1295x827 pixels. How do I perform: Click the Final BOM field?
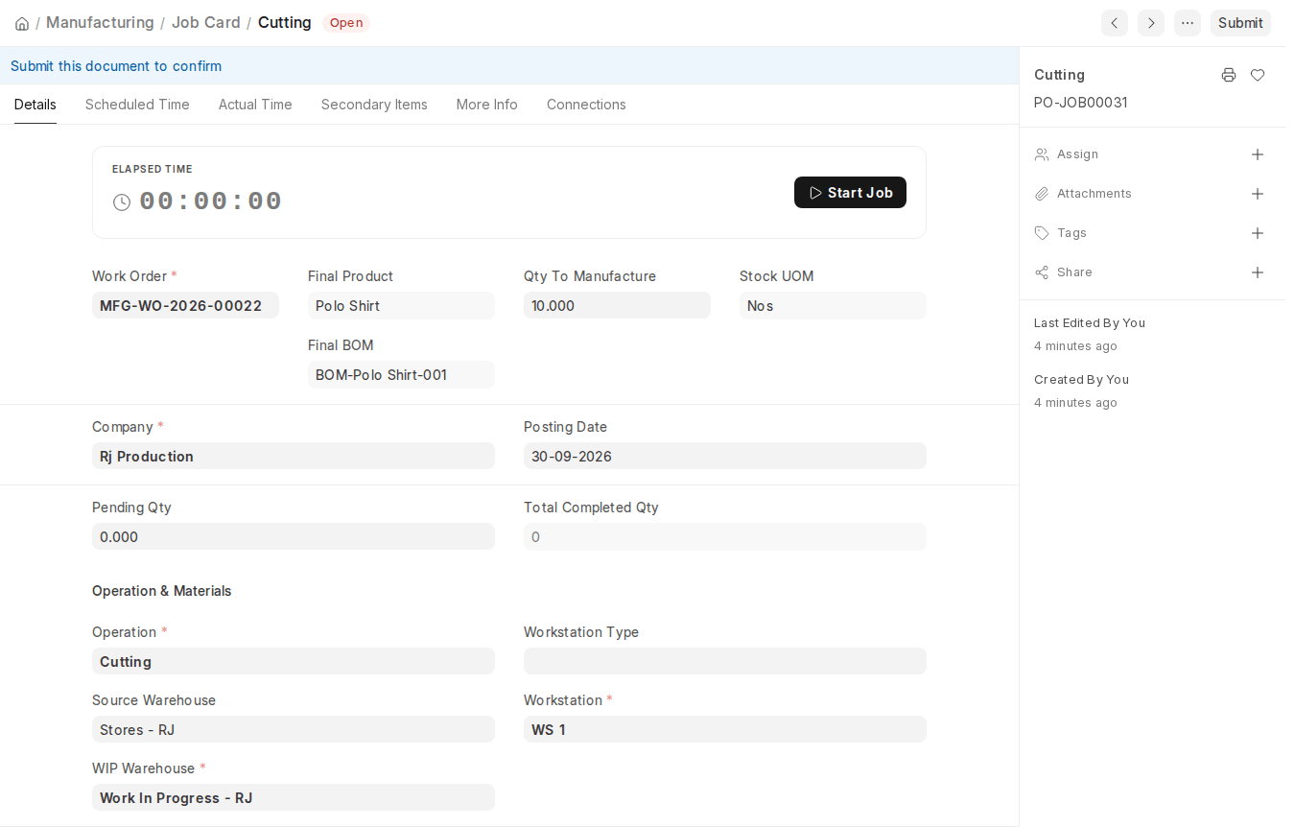(401, 375)
